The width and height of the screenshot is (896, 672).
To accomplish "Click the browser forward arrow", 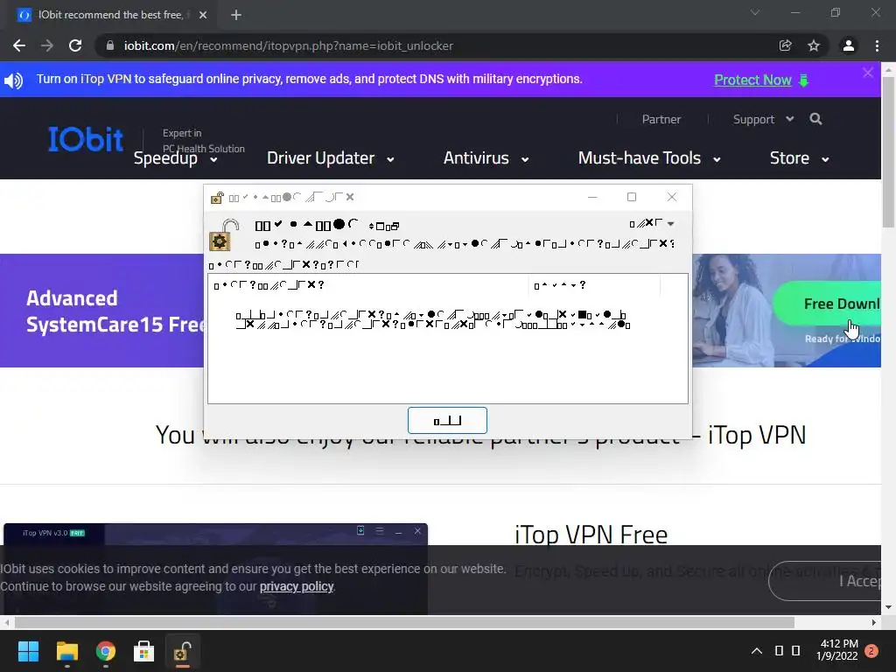I will (47, 45).
